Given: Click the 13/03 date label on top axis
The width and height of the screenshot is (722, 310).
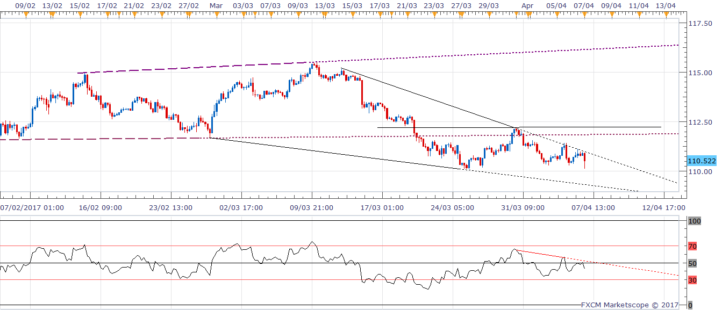Looking at the screenshot, I should point(325,5).
